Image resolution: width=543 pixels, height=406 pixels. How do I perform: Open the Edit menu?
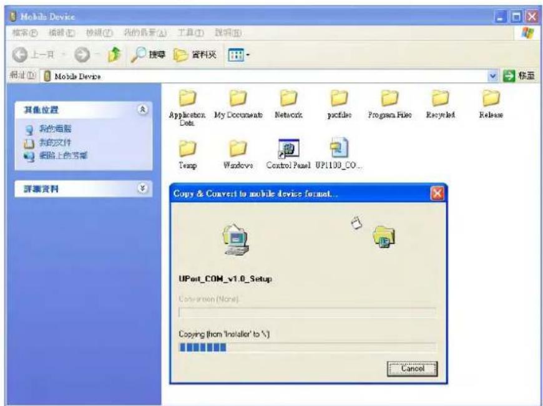tap(62, 33)
